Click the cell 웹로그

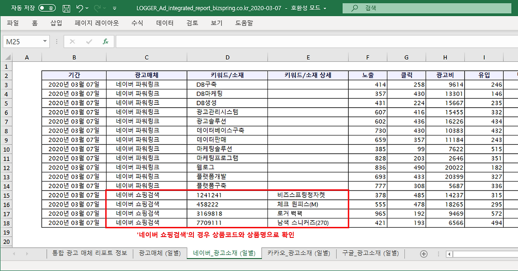click(x=227, y=167)
